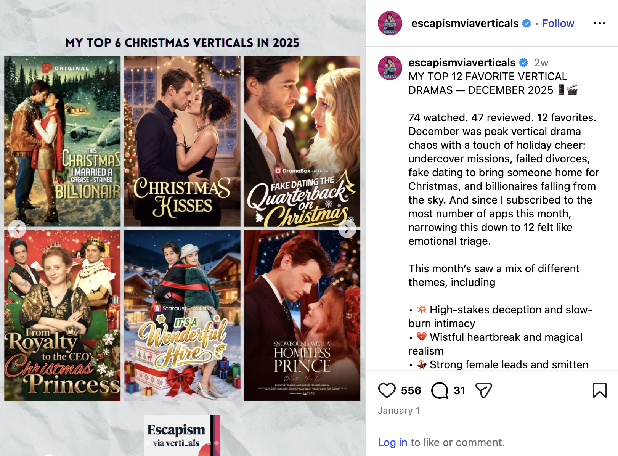The image size is (618, 456).
Task: Click the 2w timestamp on caption
Action: pos(541,63)
